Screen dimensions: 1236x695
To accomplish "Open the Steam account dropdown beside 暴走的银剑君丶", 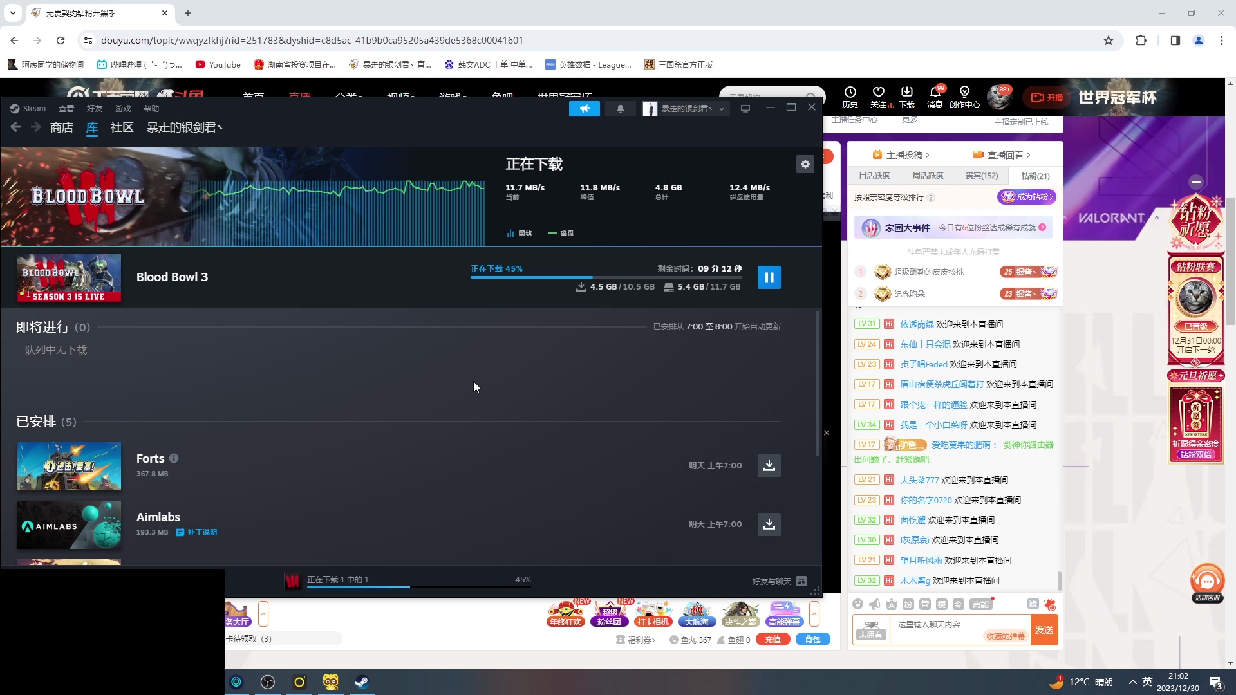I will point(722,108).
